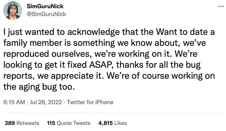Open SimGuruNick's profile avatar picture
Viewport: 226px width, 131px height.
click(x=13, y=11)
